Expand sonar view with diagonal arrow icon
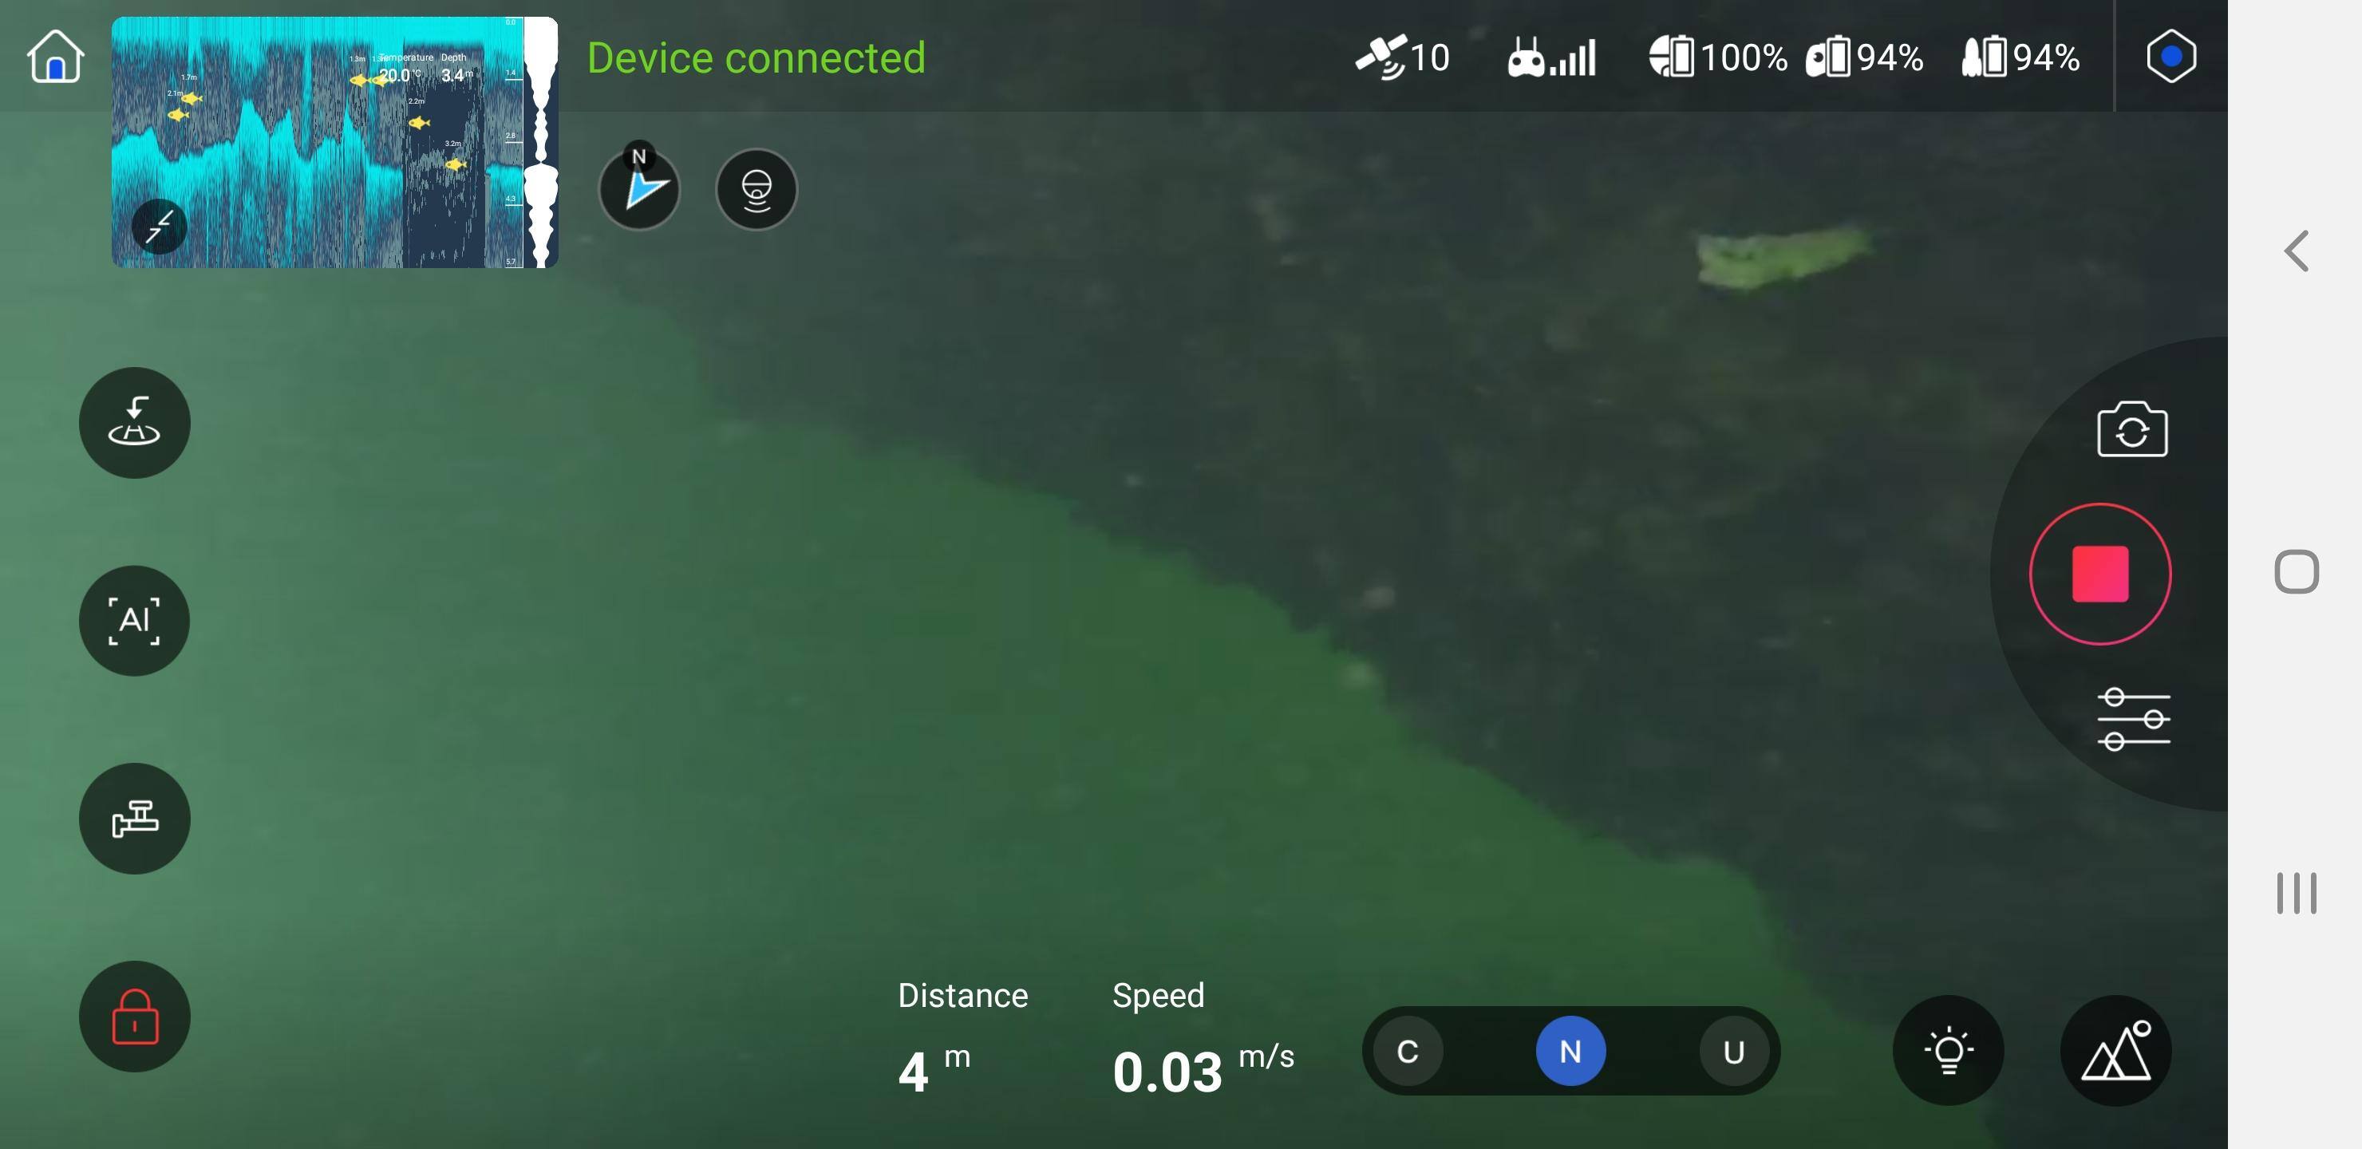The height and width of the screenshot is (1149, 2362). click(x=159, y=227)
